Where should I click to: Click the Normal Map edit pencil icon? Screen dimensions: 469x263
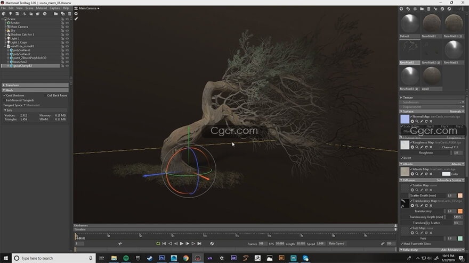click(x=422, y=121)
